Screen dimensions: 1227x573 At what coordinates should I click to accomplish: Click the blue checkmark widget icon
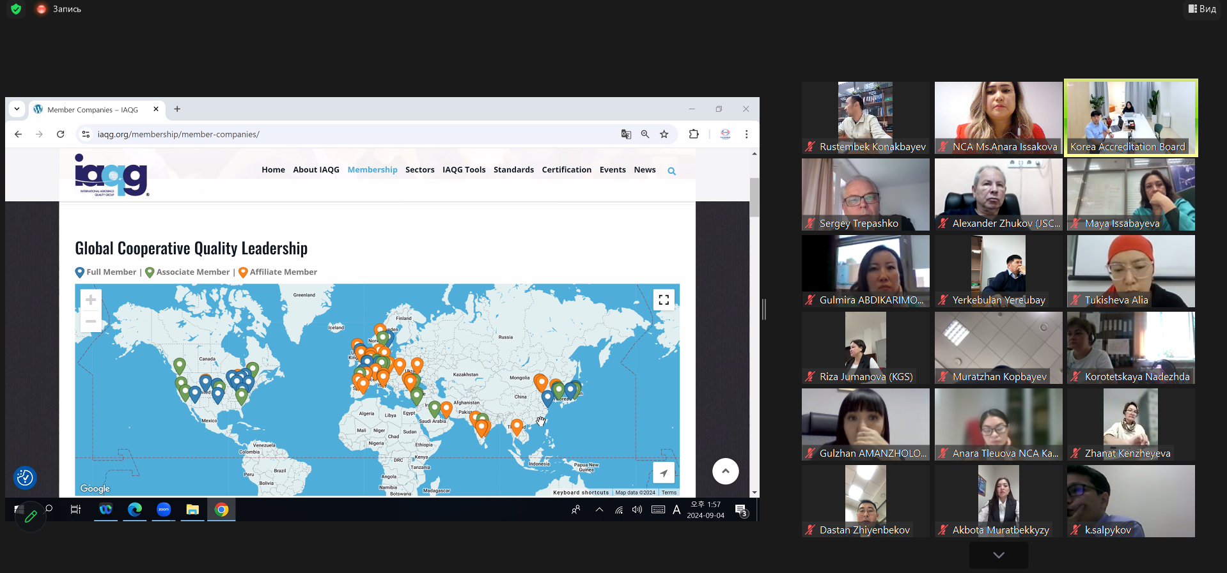tap(25, 478)
